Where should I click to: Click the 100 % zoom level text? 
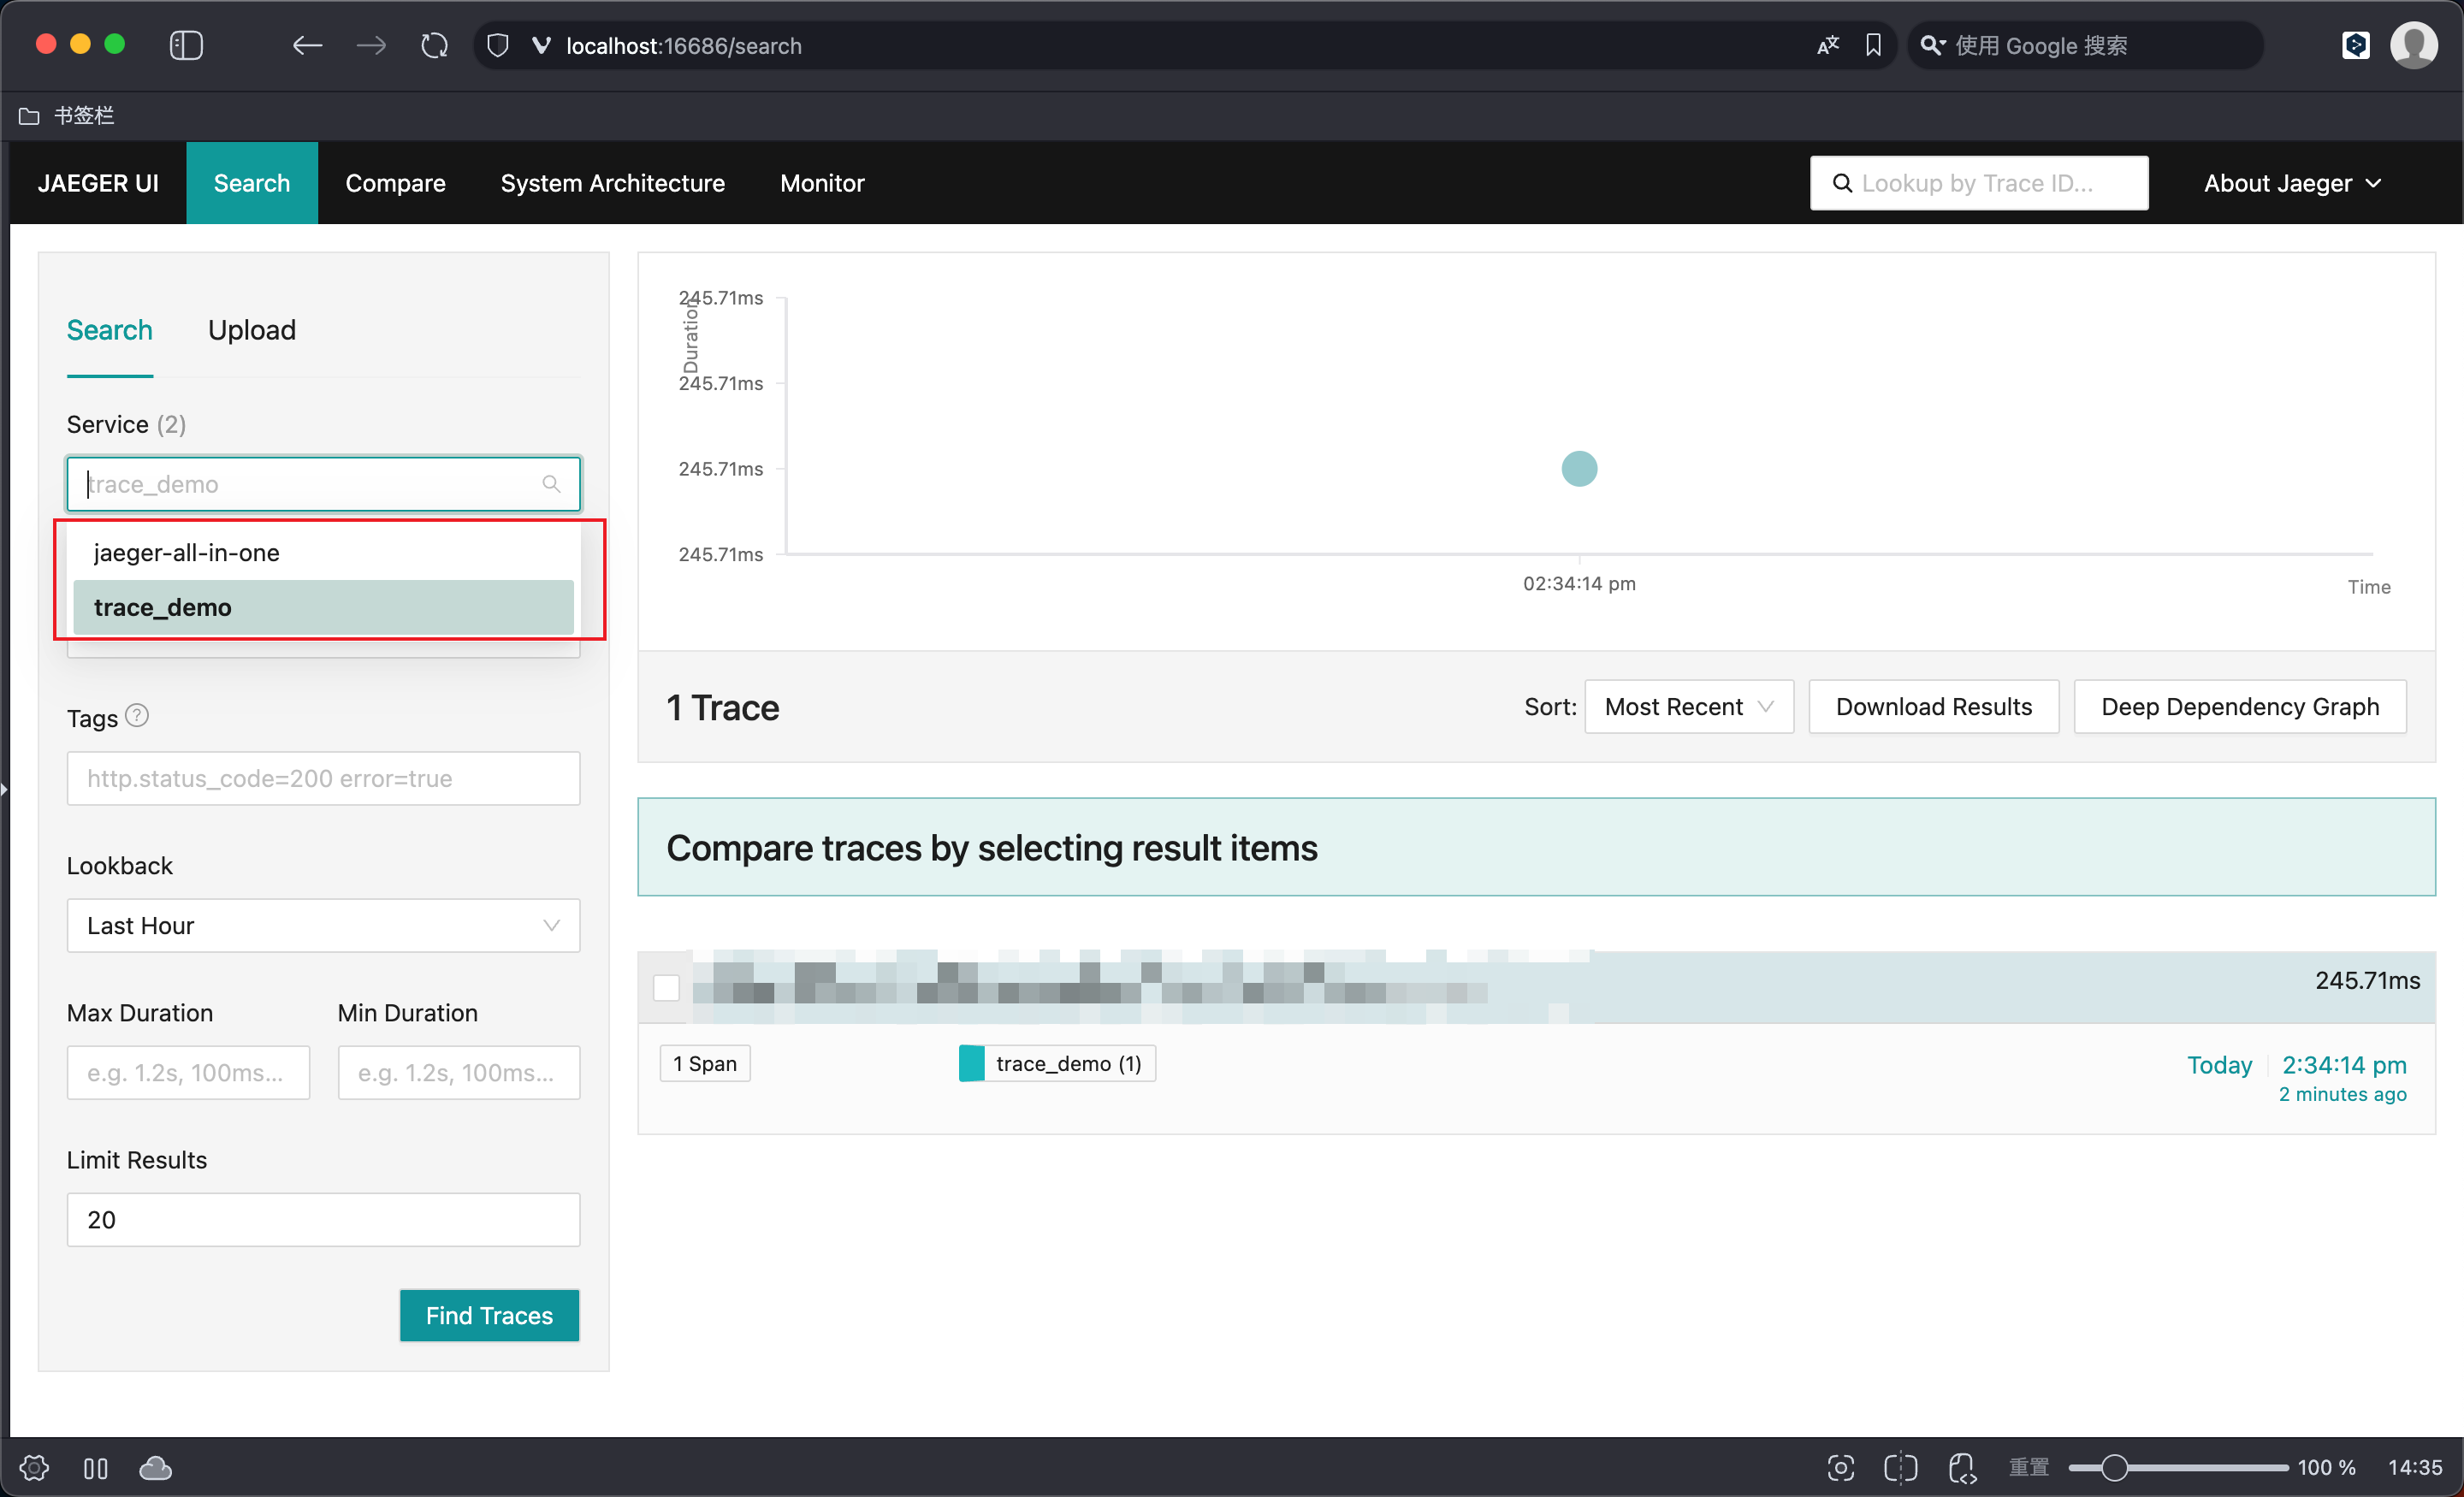click(x=2326, y=1467)
